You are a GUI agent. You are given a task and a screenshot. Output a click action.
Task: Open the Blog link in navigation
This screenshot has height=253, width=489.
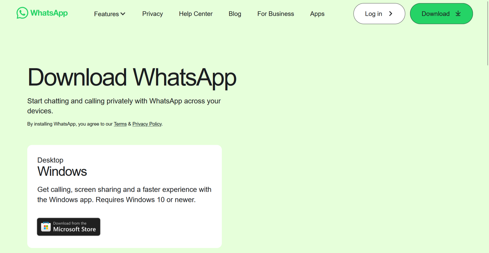tap(235, 14)
